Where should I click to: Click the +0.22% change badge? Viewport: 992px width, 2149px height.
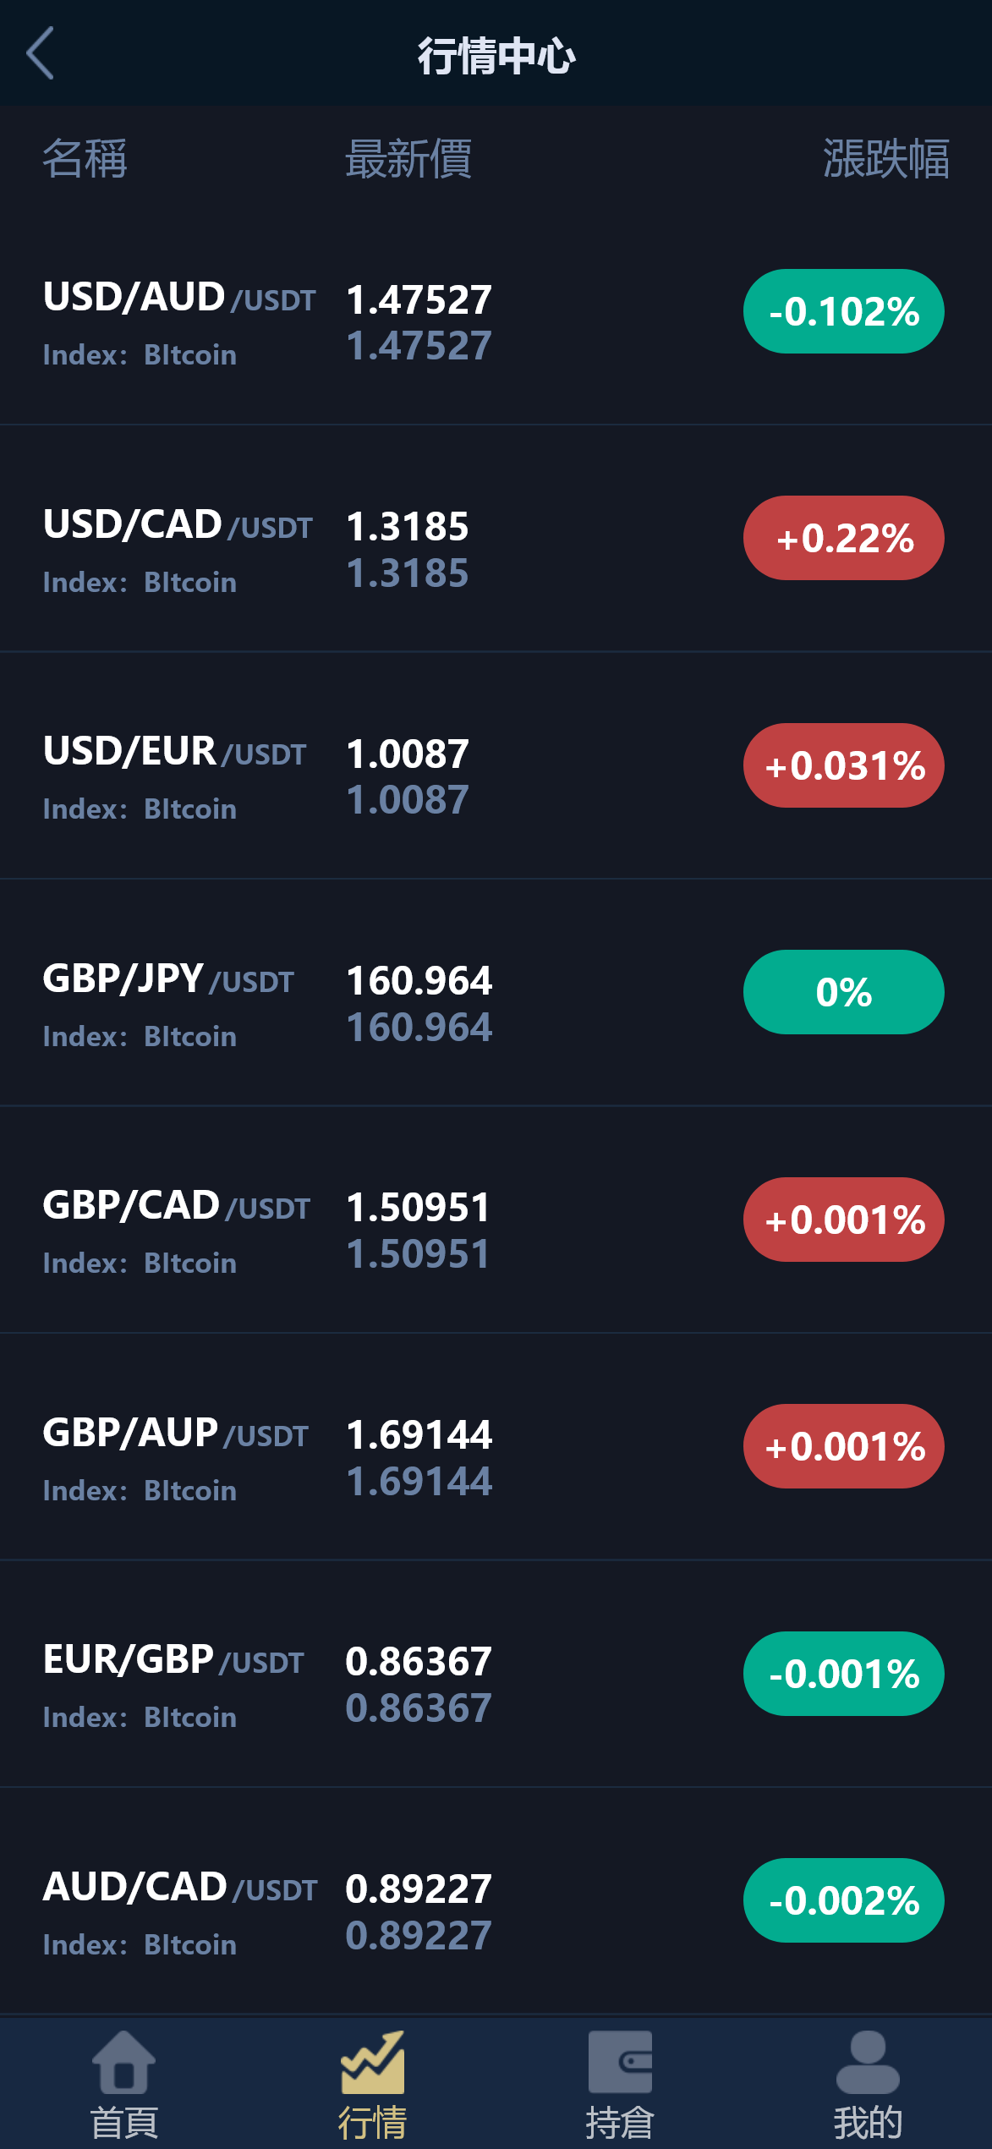tap(843, 538)
